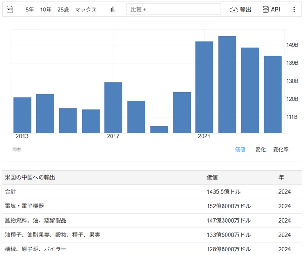This screenshot has height=255, width=306.
Task: Select the 10年 time range
Action: [46, 10]
